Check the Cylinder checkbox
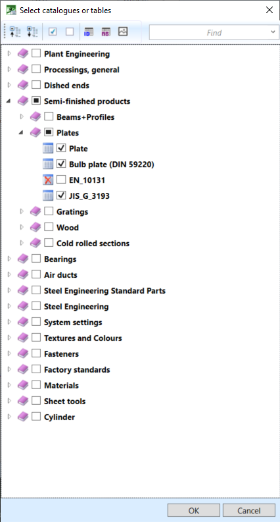Screen dimensions: 280x522 (36, 417)
